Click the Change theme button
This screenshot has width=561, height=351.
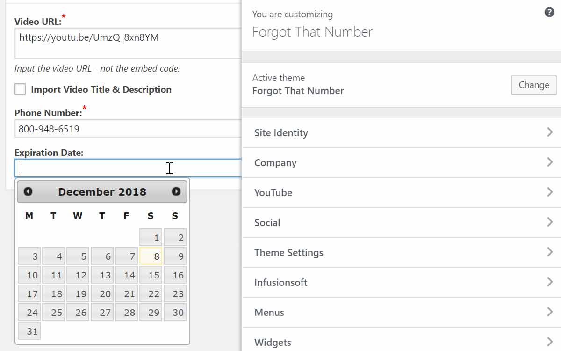point(534,85)
